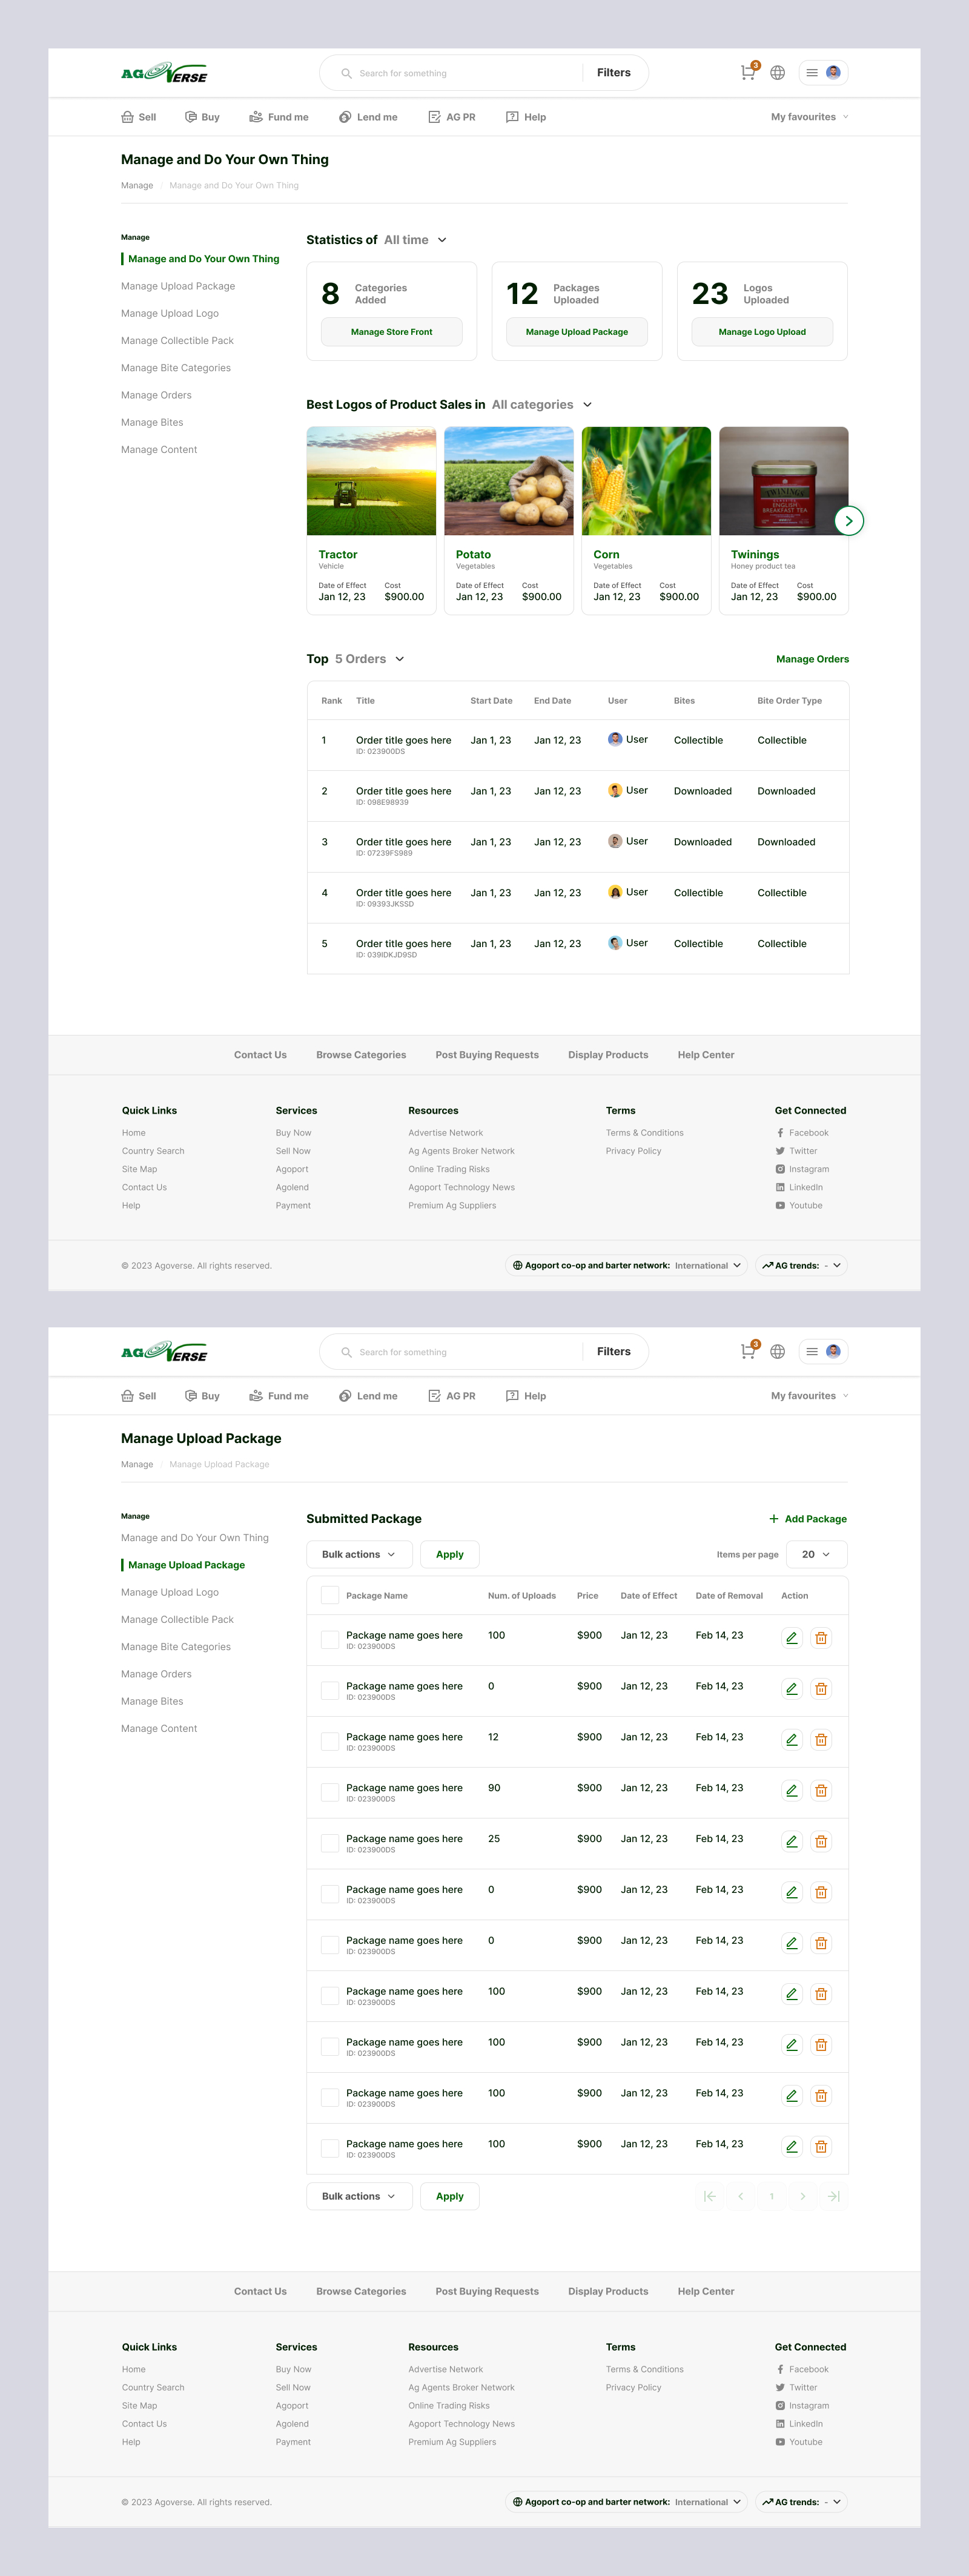969x2576 pixels.
Task: Open Fund me menu on Own Thing page
Action: click(279, 117)
